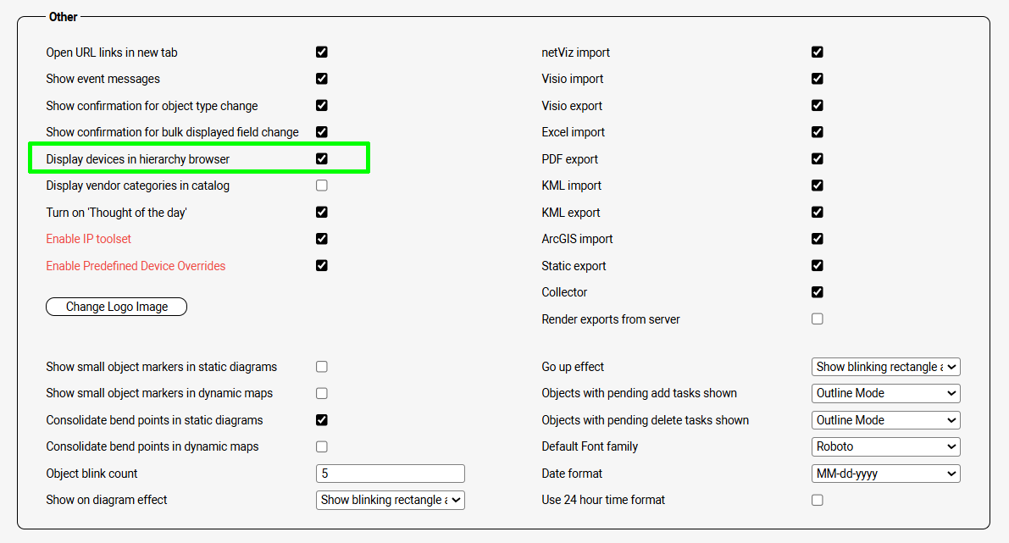Viewport: 1009px width, 543px height.
Task: Enable 'Render exports from server'
Action: [x=818, y=319]
